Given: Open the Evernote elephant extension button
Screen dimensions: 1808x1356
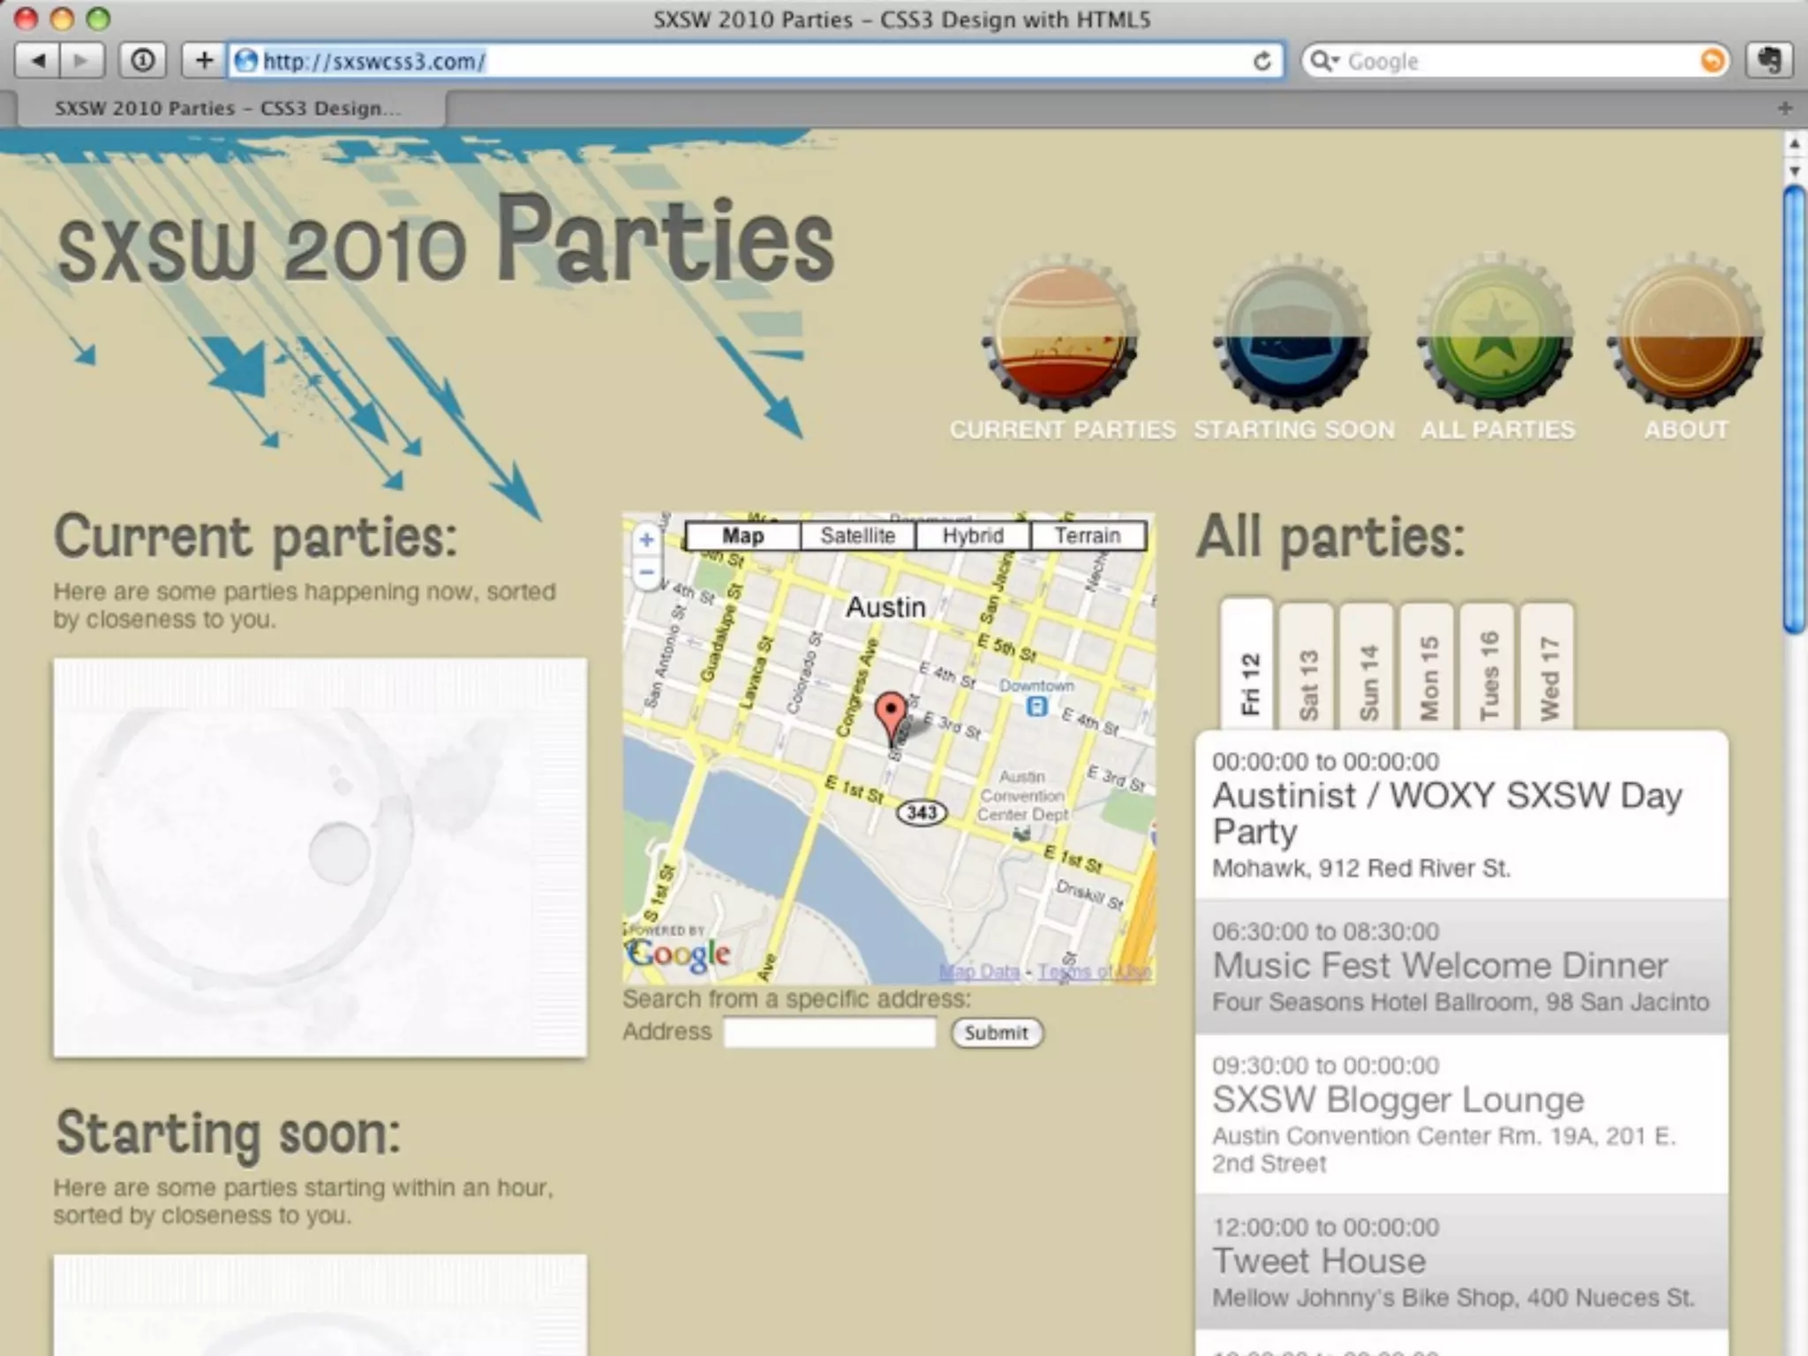Looking at the screenshot, I should pyautogui.click(x=1769, y=61).
